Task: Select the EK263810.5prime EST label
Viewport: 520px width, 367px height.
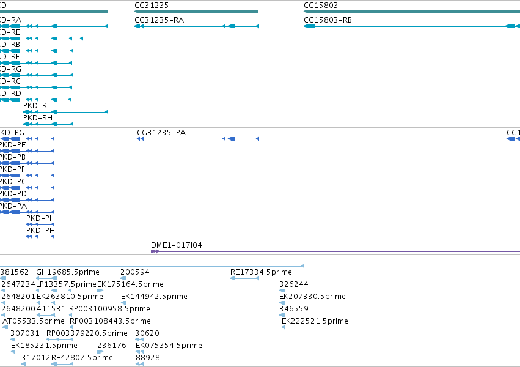Action: 70,296
